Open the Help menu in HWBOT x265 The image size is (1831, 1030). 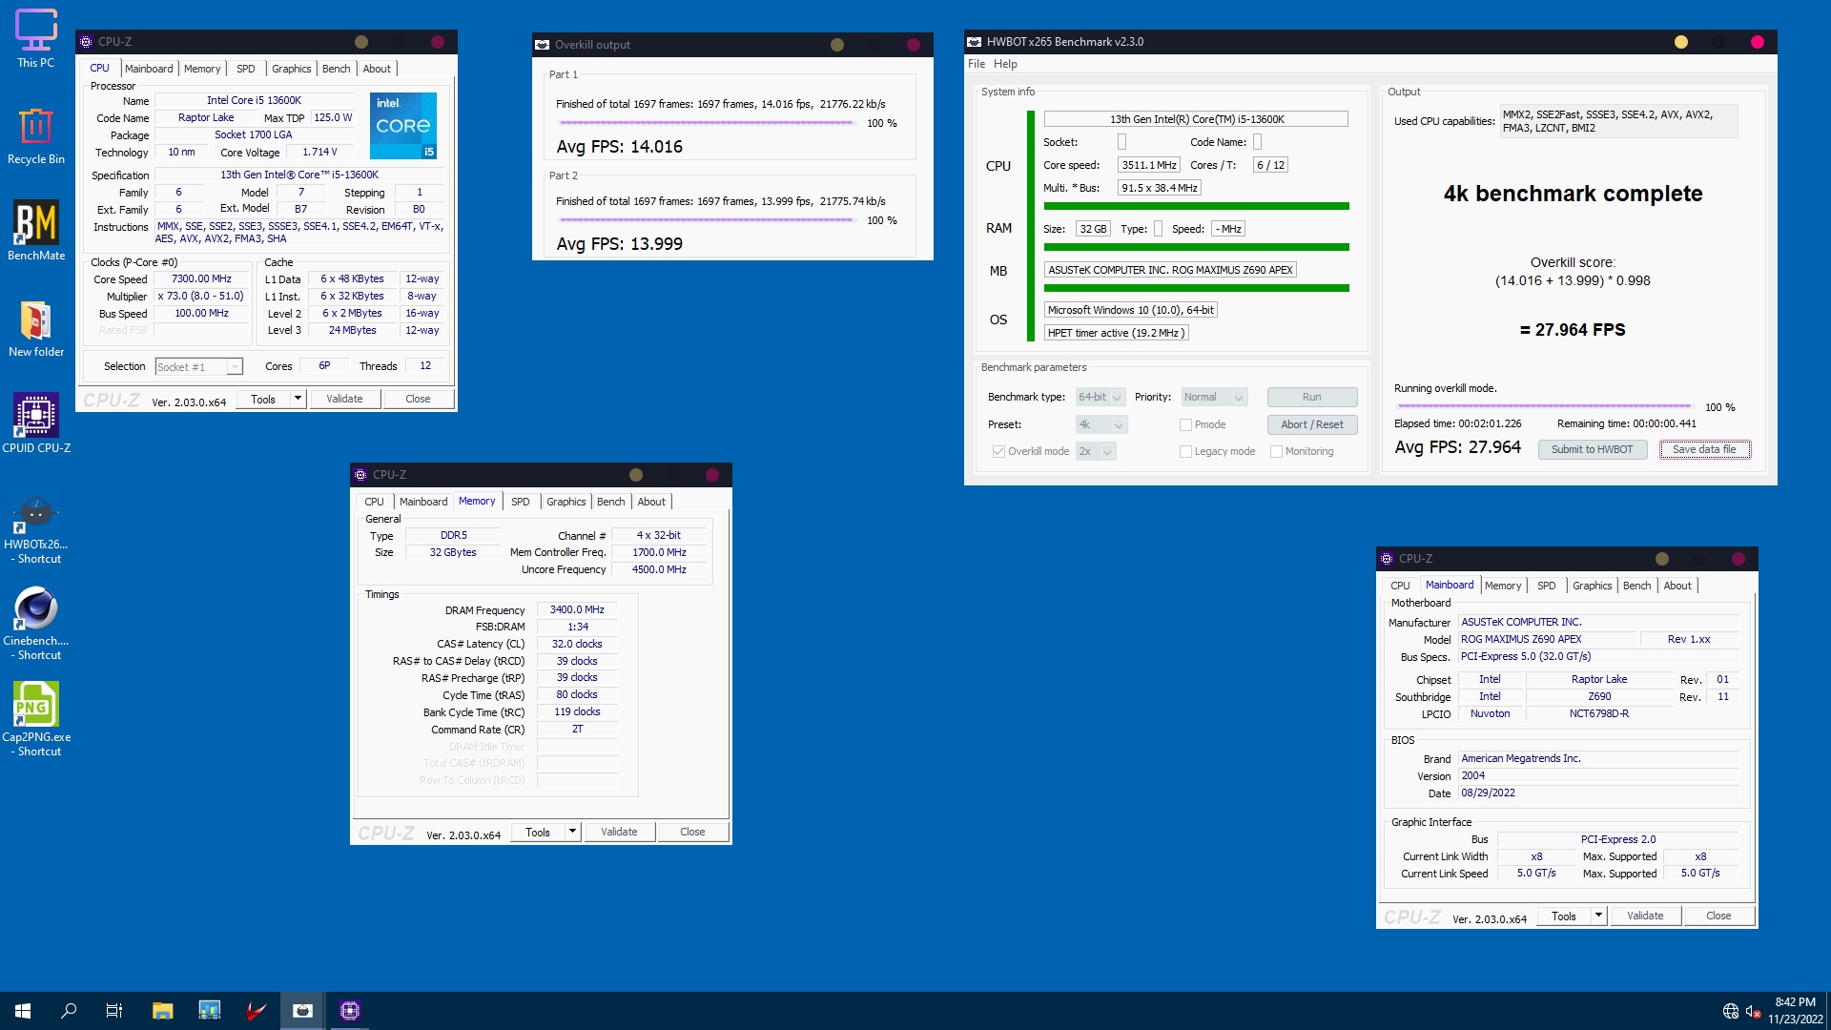coord(1005,64)
